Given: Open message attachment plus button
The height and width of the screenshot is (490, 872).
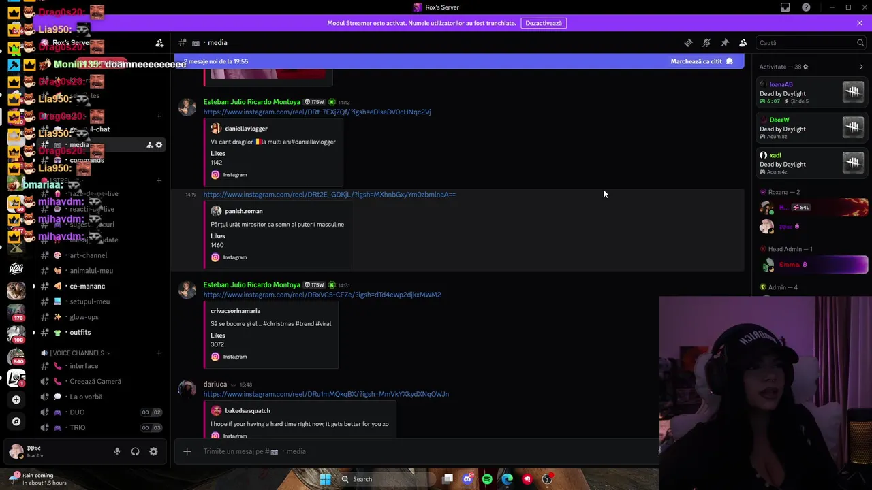Looking at the screenshot, I should (x=187, y=451).
